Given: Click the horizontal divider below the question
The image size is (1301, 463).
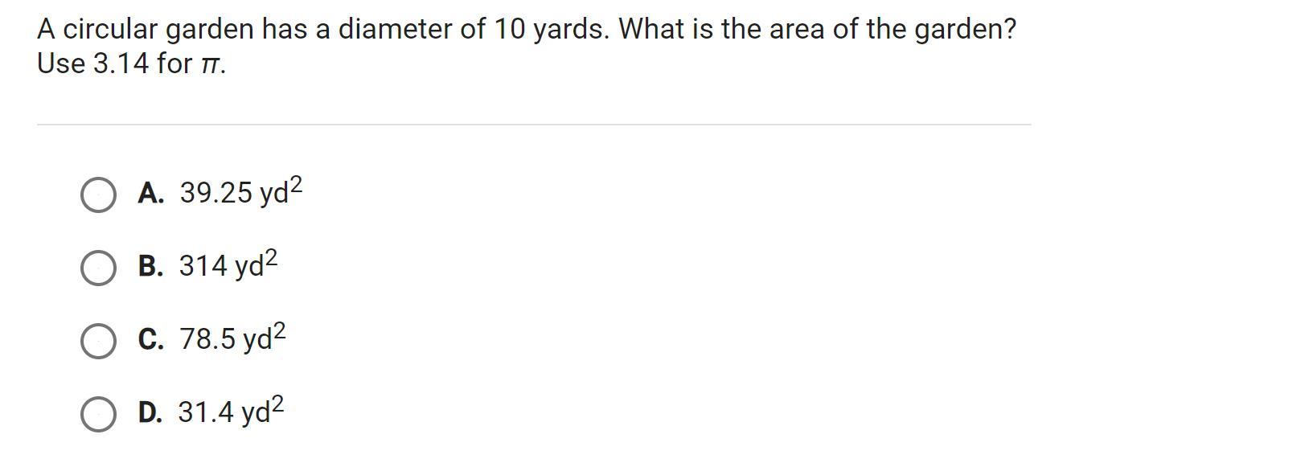Looking at the screenshot, I should [x=534, y=125].
